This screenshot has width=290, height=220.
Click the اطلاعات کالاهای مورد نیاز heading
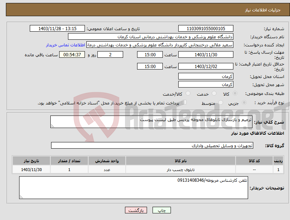(257, 133)
